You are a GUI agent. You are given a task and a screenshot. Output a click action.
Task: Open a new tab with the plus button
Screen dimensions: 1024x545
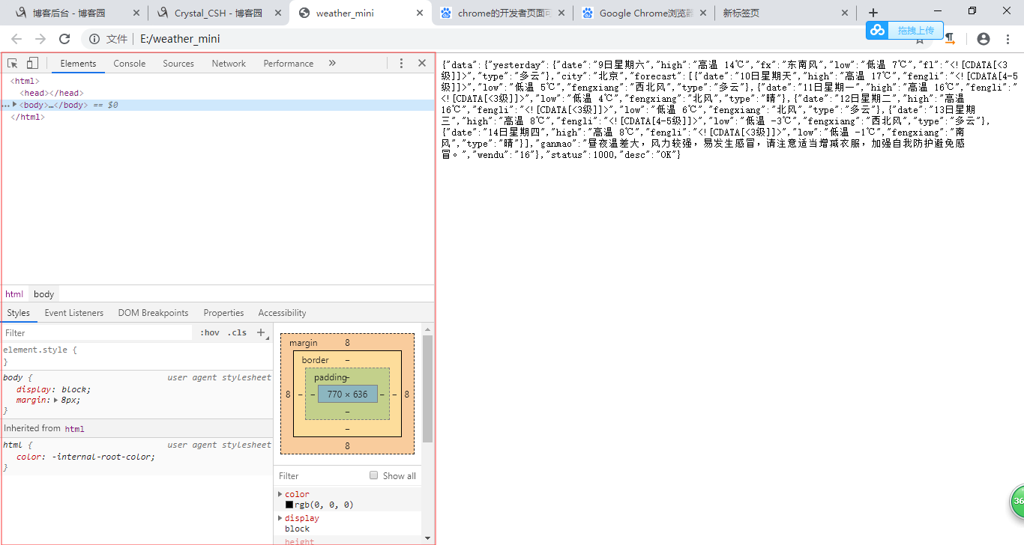click(x=873, y=13)
